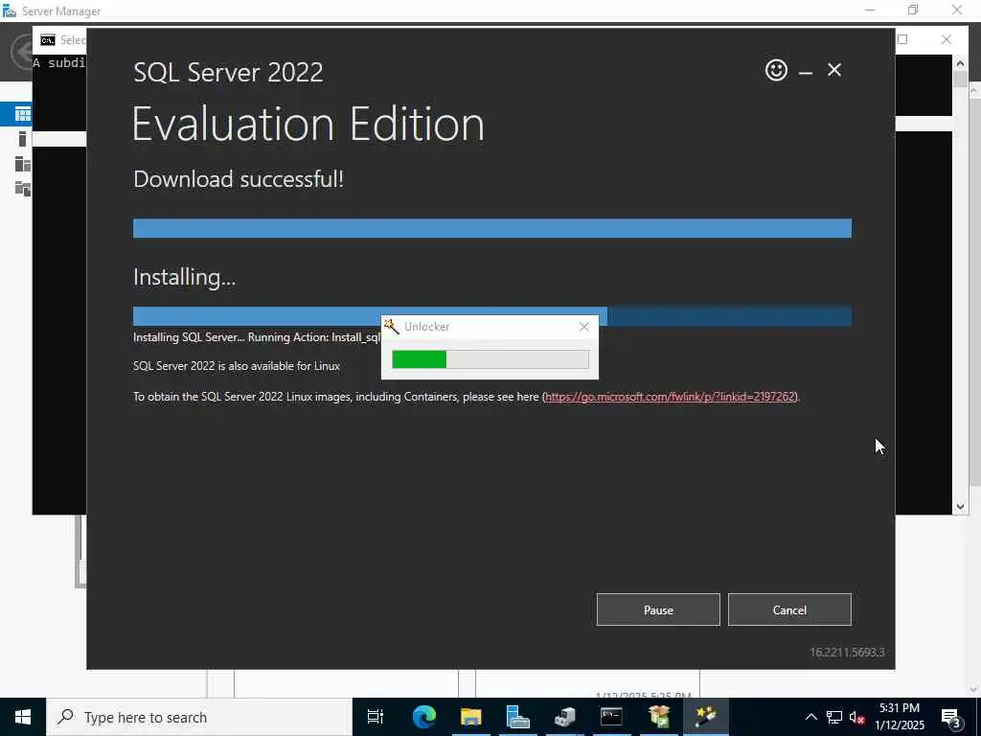Select the All Servers sidebar icon
981x736 pixels.
click(x=23, y=164)
